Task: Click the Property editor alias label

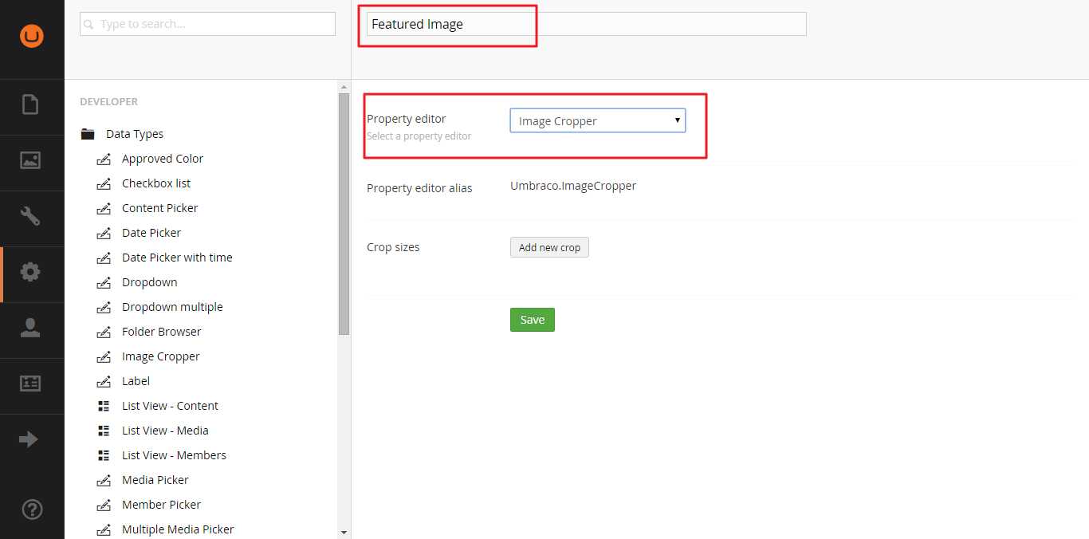Action: 419,188
